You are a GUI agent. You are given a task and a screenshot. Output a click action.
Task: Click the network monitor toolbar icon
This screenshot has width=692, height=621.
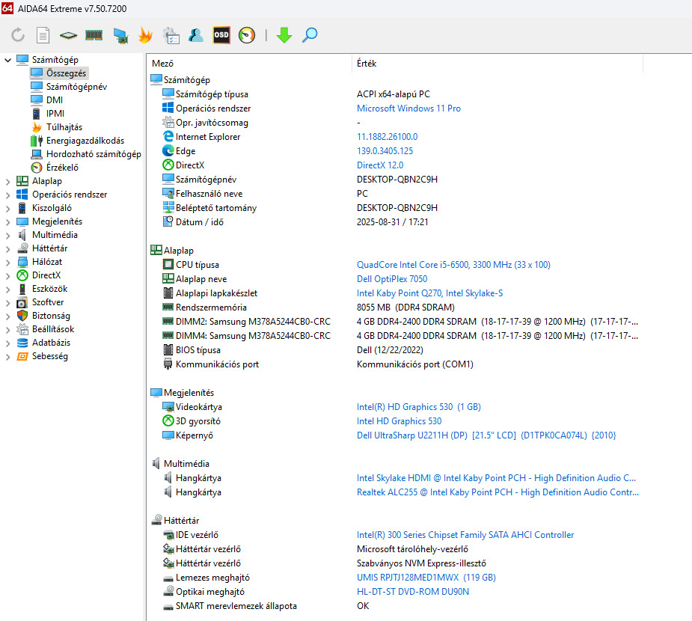click(120, 35)
